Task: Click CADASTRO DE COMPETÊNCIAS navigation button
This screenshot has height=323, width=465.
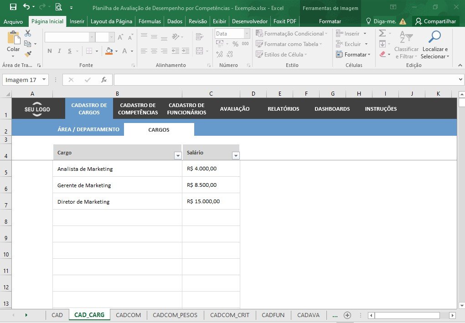Action: (138, 109)
